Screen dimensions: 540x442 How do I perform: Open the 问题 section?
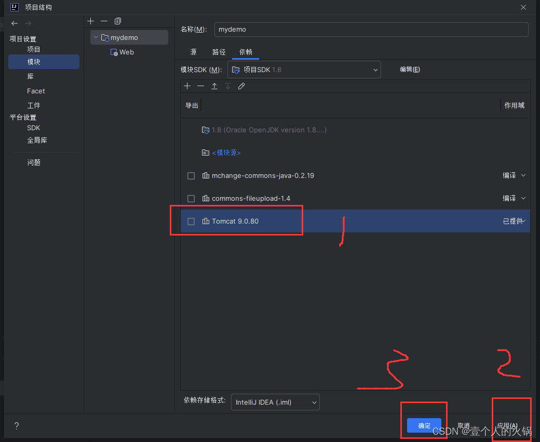[x=34, y=162]
